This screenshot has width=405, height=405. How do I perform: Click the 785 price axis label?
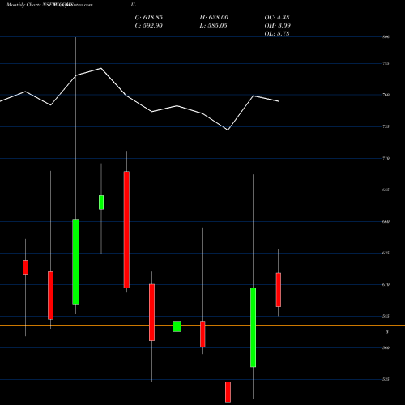(x=386, y=63)
